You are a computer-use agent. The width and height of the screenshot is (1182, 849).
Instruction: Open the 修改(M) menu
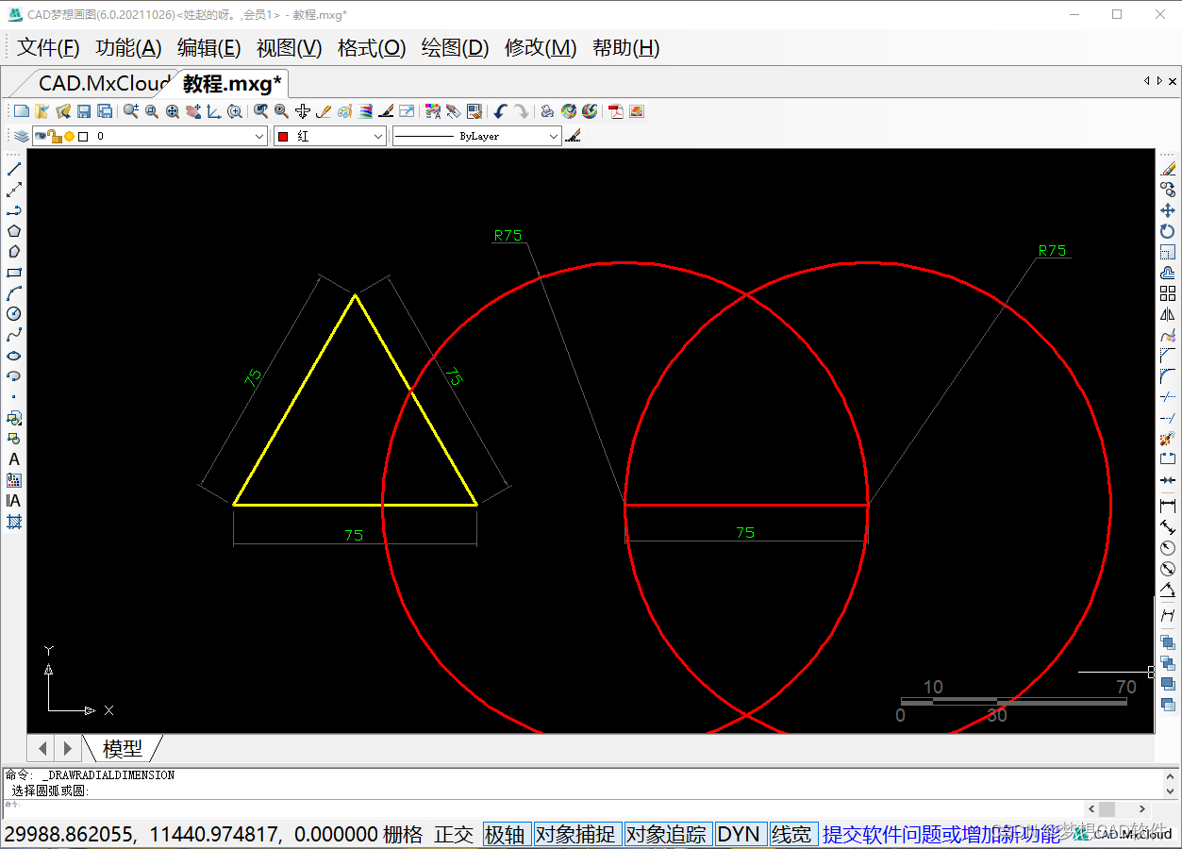(x=541, y=48)
